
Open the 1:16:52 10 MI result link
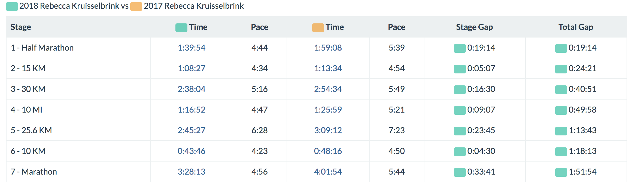pos(192,110)
